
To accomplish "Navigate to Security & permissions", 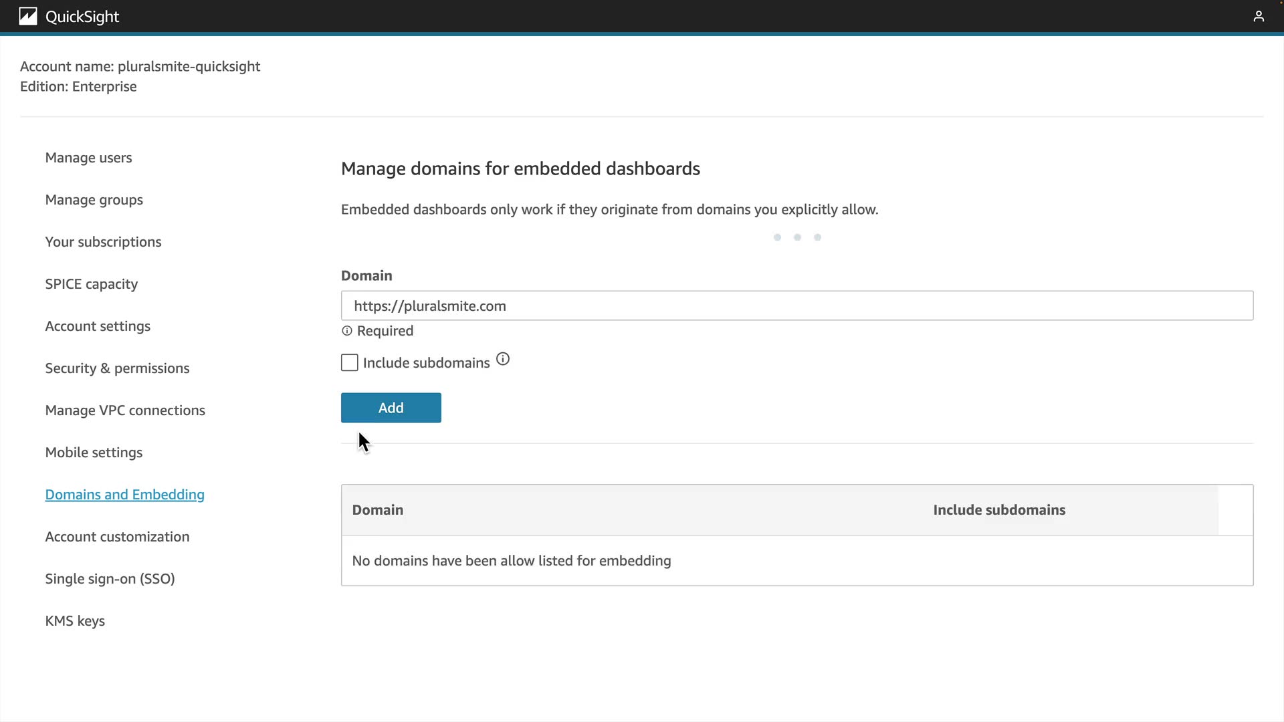I will tap(117, 368).
